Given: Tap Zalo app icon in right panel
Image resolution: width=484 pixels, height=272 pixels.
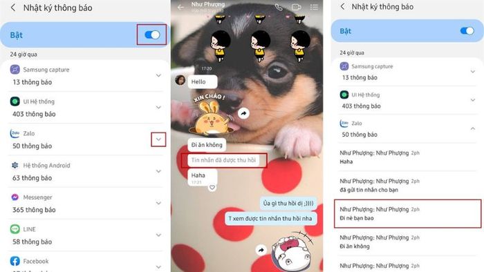Looking at the screenshot, I should pos(344,123).
